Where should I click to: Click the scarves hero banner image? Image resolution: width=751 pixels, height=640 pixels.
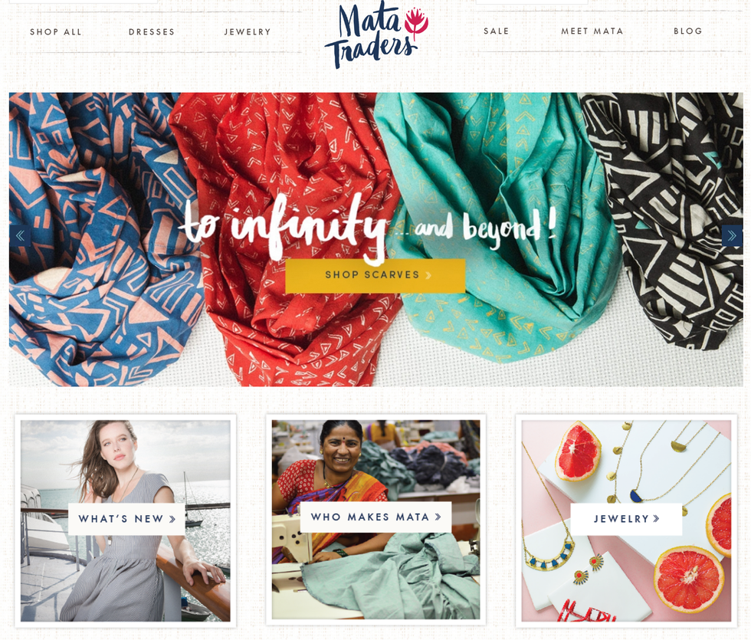pos(376,239)
